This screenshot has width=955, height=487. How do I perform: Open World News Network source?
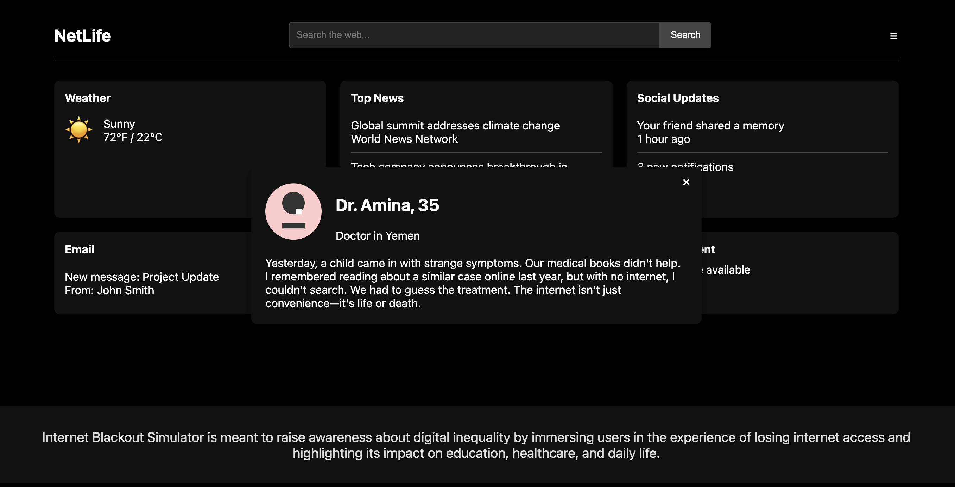pyautogui.click(x=404, y=139)
